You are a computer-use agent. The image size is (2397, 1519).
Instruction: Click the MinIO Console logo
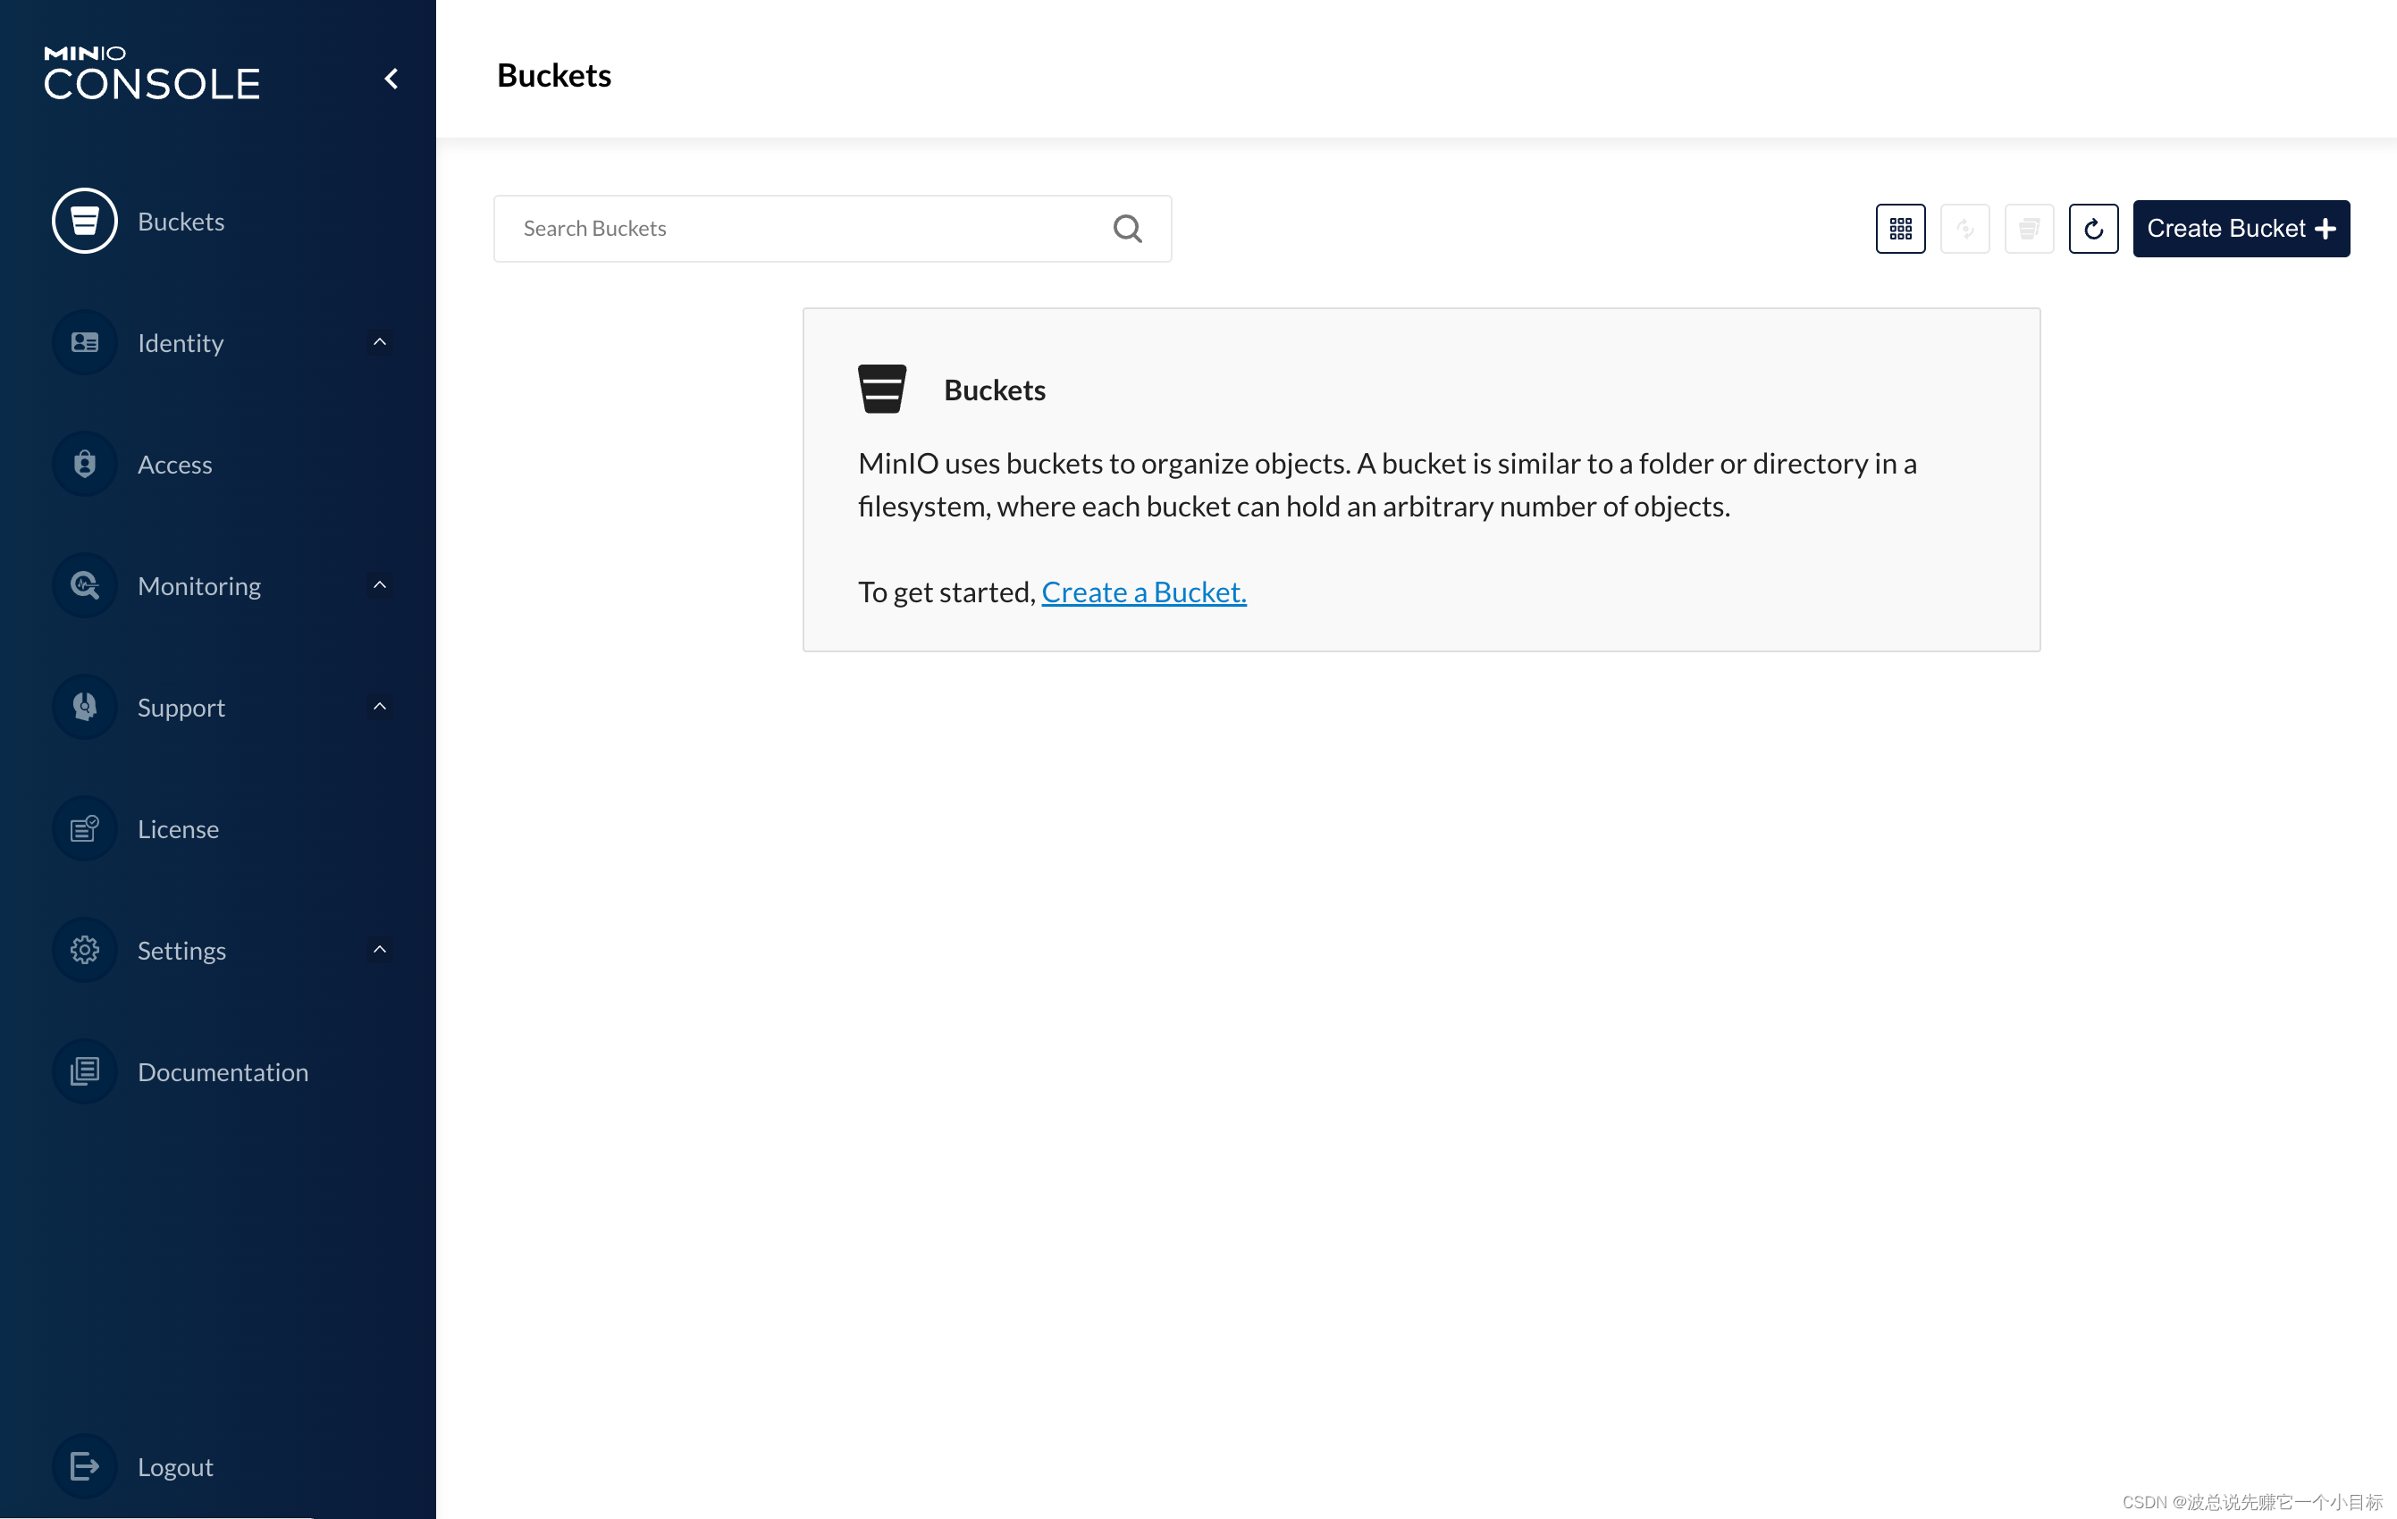(x=151, y=73)
